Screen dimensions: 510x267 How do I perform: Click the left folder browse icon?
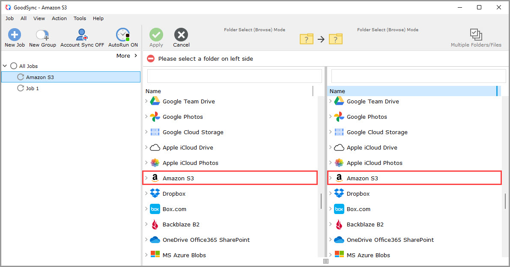click(306, 39)
